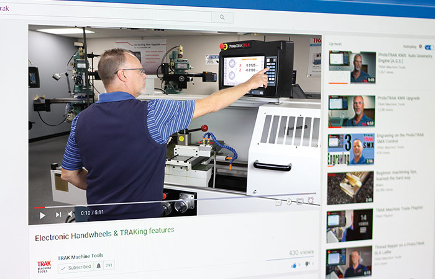Click Thread Repair on a ProtoTRAK title
This screenshot has height=279, width=435.
point(400,248)
